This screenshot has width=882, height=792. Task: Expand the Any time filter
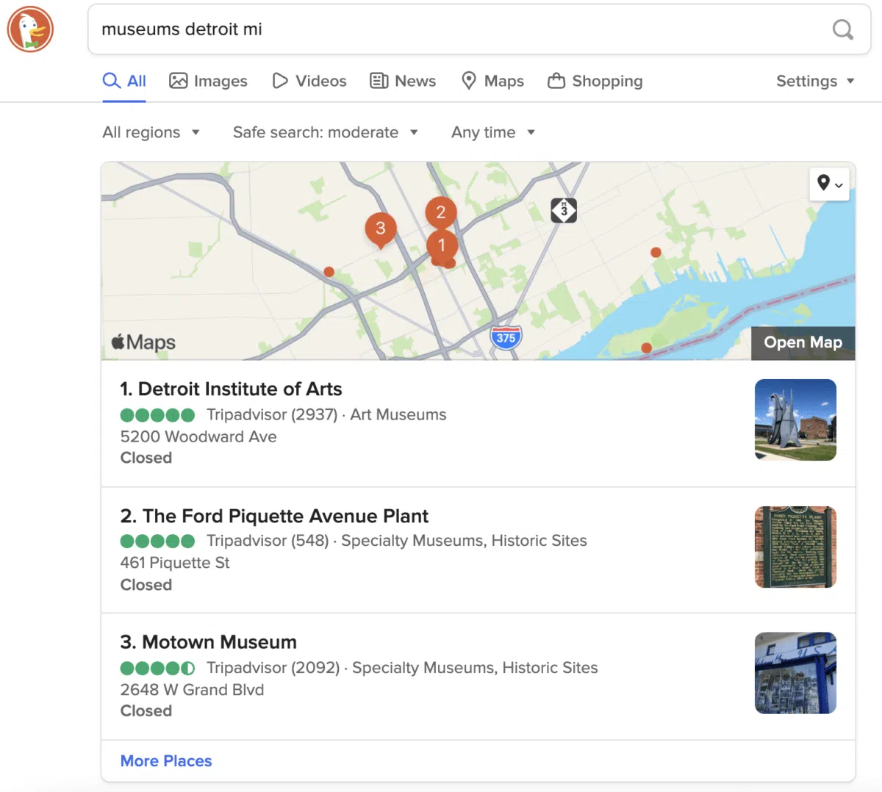[492, 132]
